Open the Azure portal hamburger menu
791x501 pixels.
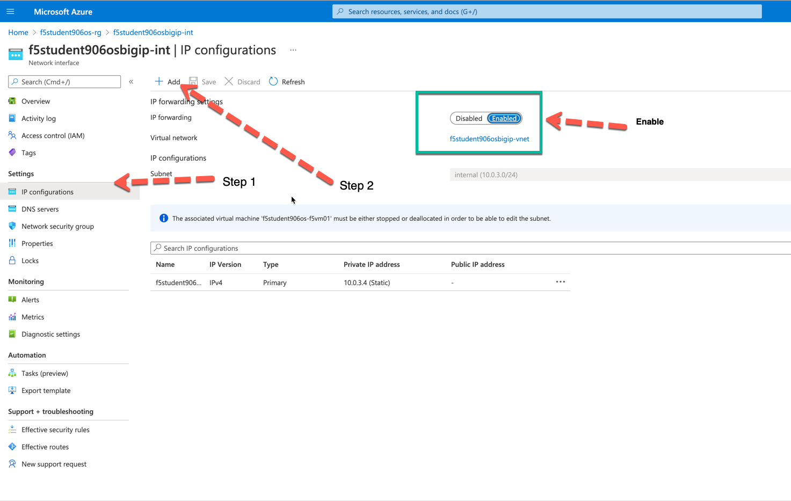[10, 11]
